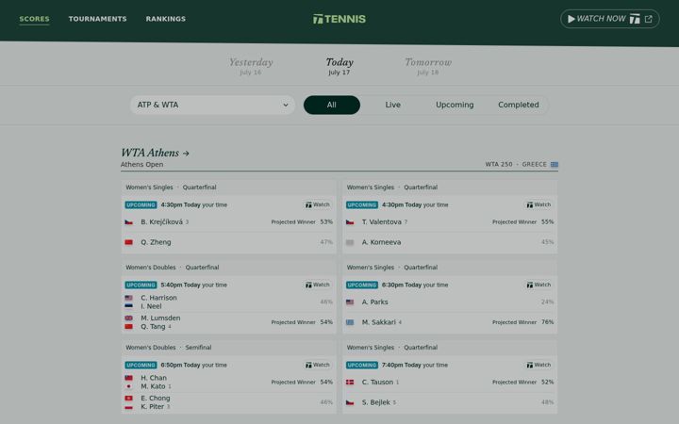
Task: Click A. Parks player name
Action: tap(375, 302)
